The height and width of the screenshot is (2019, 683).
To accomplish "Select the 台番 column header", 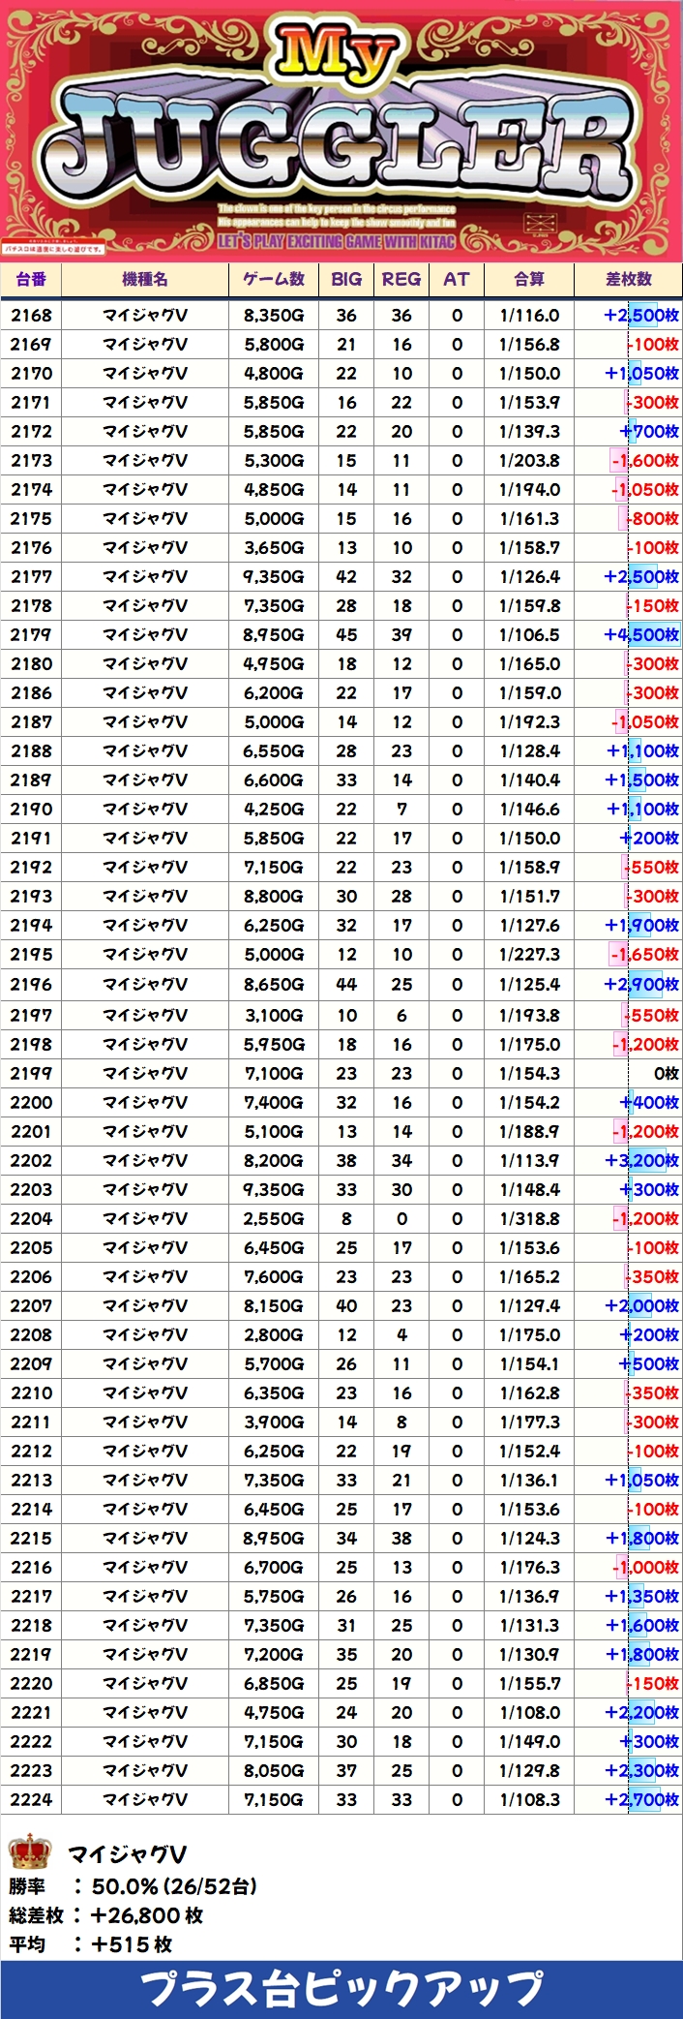I will click(31, 279).
